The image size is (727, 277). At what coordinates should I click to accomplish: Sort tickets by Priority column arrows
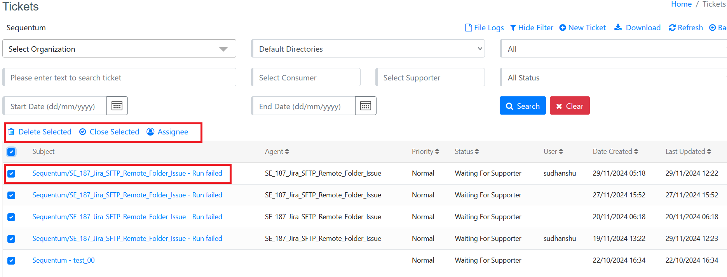click(437, 152)
